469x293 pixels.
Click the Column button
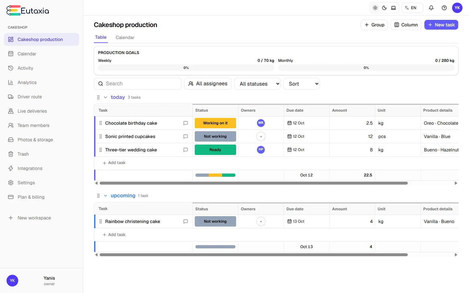(406, 25)
